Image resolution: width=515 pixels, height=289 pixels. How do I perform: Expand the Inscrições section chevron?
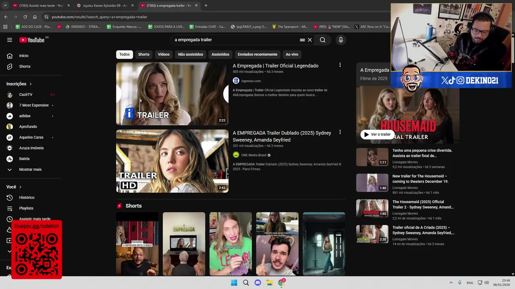(x=30, y=84)
